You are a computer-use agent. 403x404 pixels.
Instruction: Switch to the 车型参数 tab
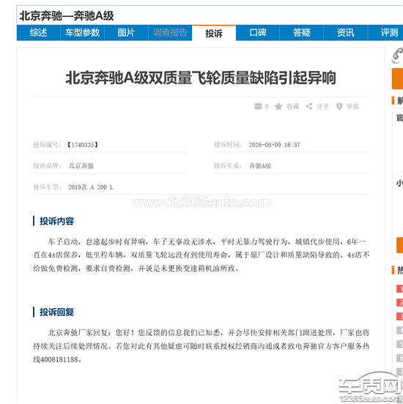82,33
